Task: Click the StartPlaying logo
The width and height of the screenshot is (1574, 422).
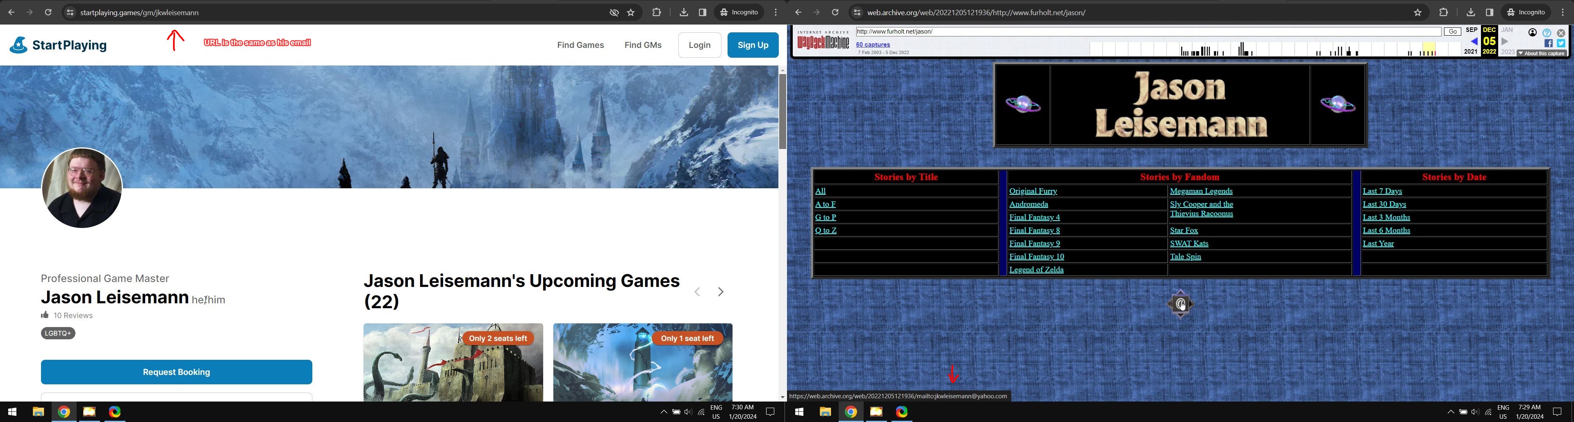Action: pyautogui.click(x=58, y=45)
